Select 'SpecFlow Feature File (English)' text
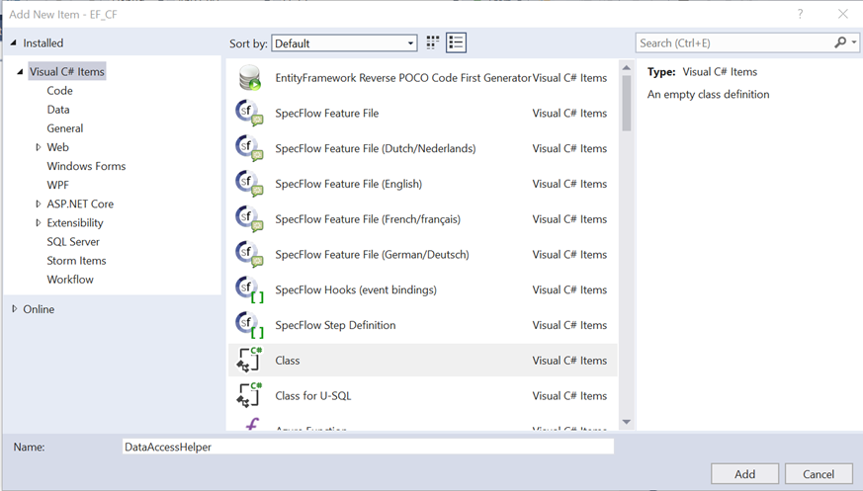This screenshot has width=863, height=491. click(348, 184)
